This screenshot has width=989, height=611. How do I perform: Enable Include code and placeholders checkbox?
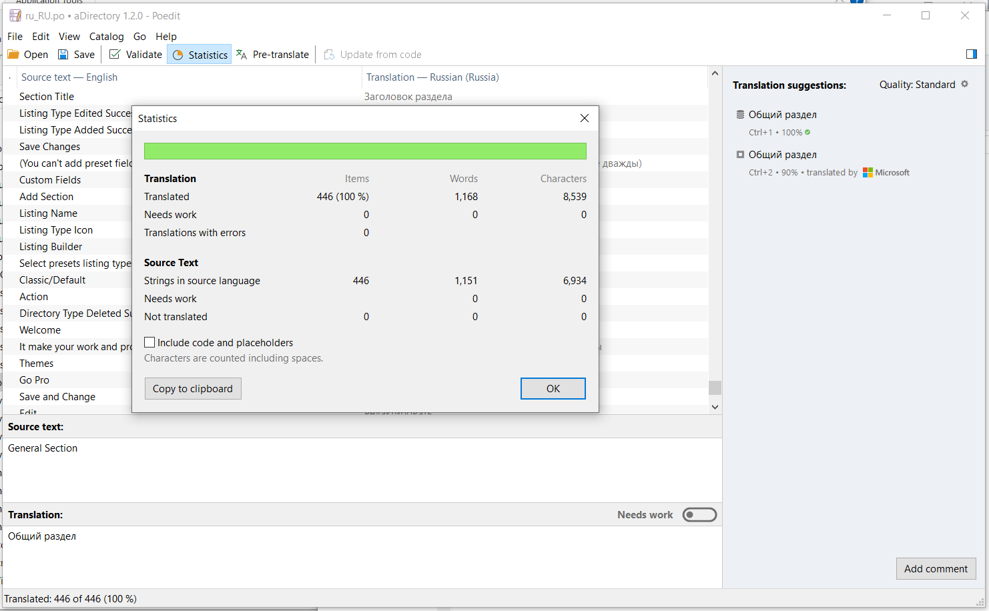point(149,342)
